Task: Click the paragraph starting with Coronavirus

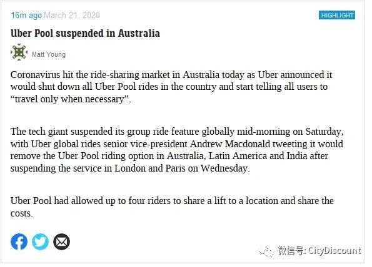Action: coord(171,87)
